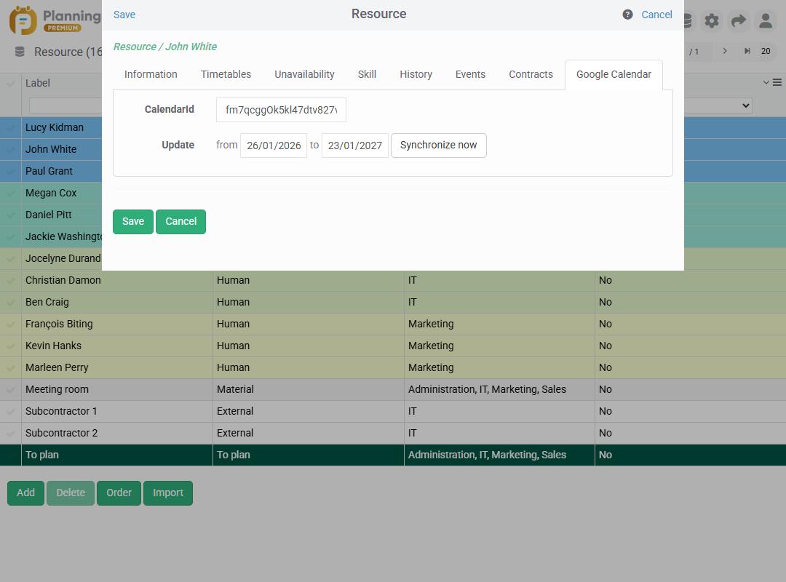
Task: Change the page size value 20
Action: pos(766,51)
